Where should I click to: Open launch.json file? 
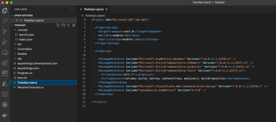(27, 35)
